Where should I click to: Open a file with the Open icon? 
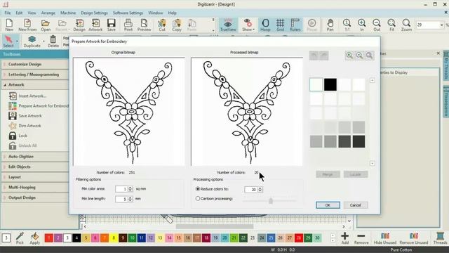(46, 25)
